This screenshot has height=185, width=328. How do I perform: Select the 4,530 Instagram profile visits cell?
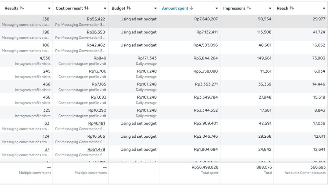point(26,60)
